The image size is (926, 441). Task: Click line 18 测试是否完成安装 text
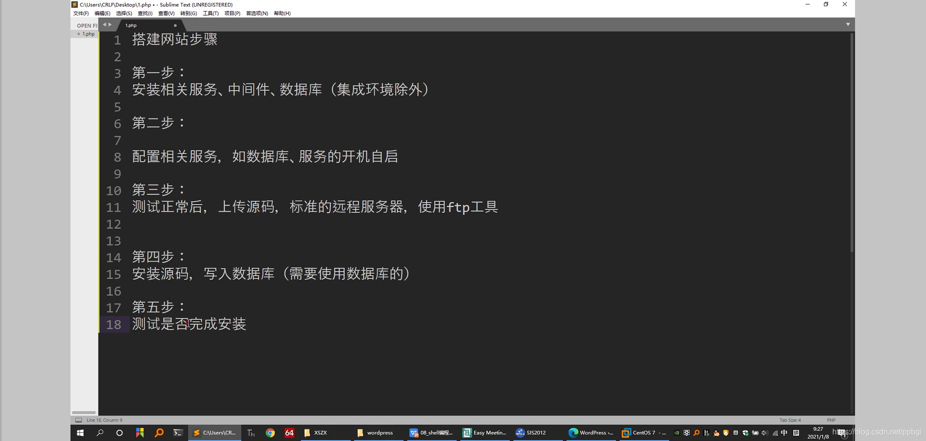tap(189, 324)
